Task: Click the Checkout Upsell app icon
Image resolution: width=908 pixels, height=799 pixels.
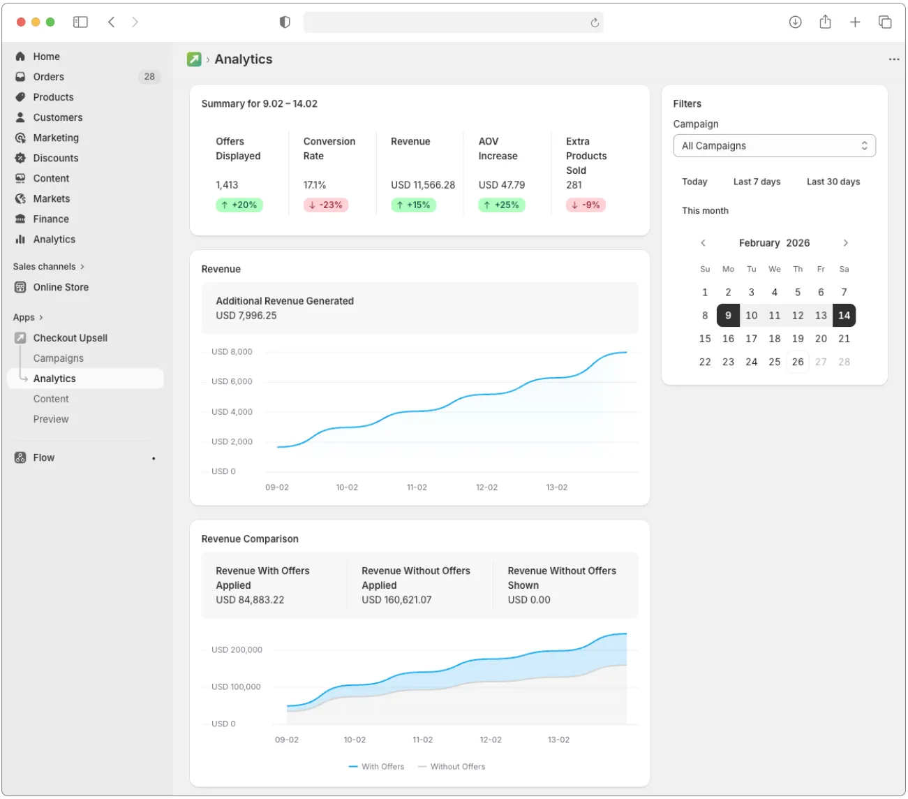Action: tap(20, 337)
